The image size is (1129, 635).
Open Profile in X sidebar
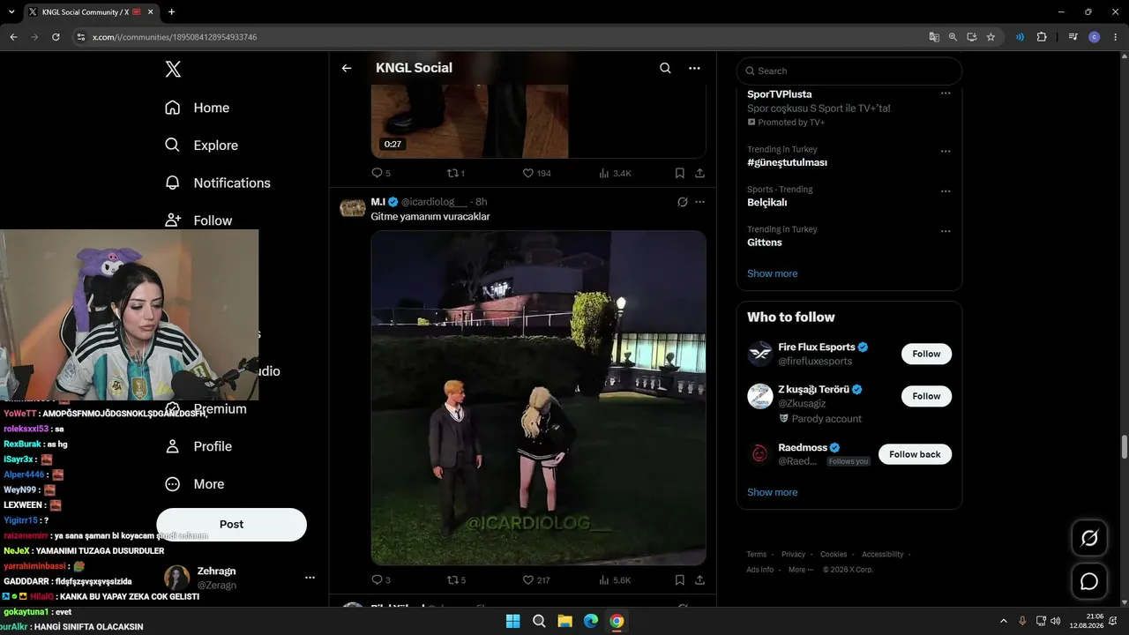coord(198,446)
